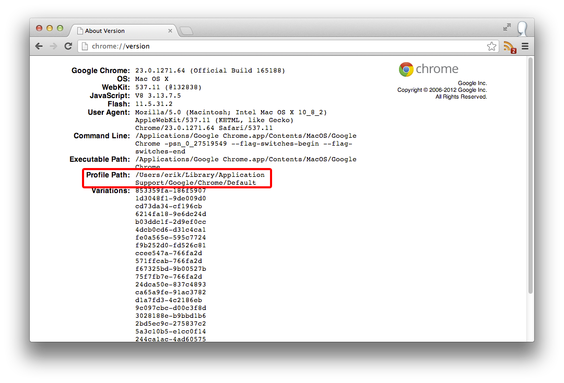The image size is (564, 383).
Task: Click the 'Variations:' label
Action: 110,191
